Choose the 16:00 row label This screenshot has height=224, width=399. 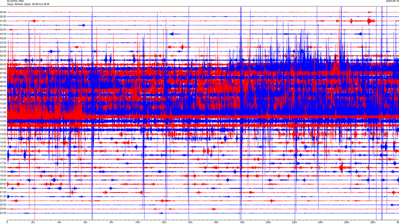point(3,151)
